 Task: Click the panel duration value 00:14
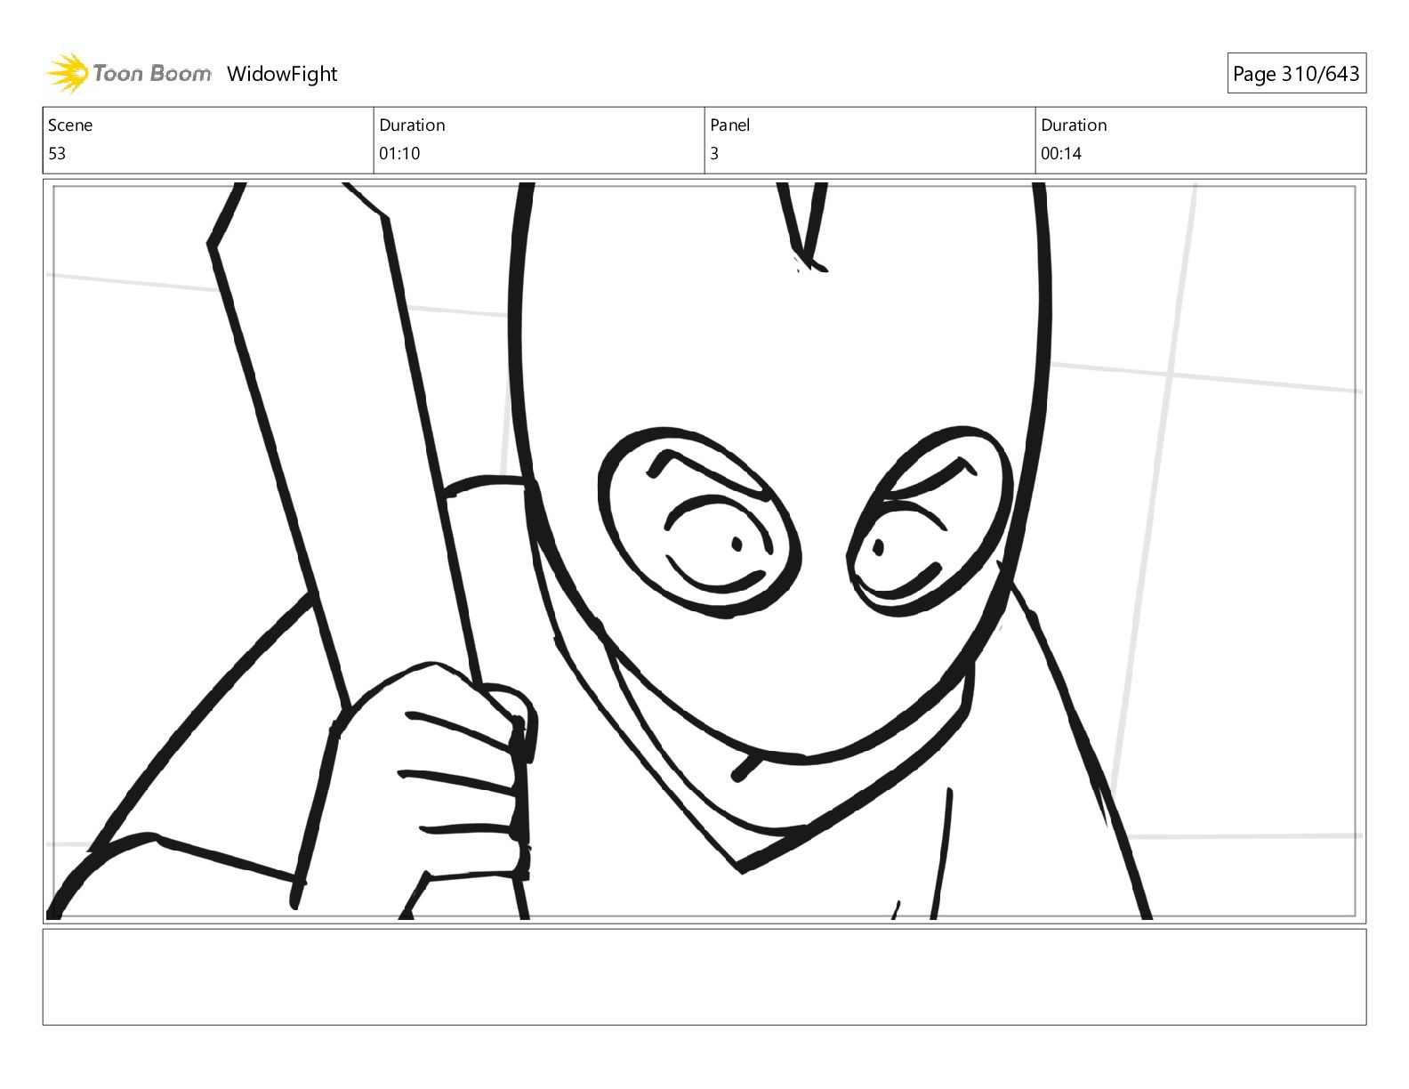coord(1061,154)
